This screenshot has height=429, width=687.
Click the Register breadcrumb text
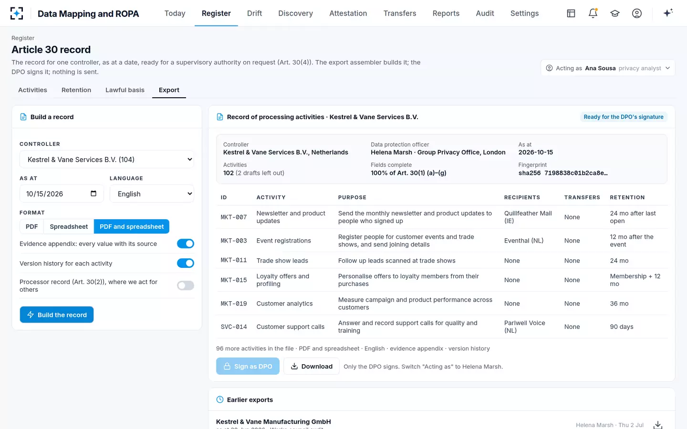click(23, 38)
